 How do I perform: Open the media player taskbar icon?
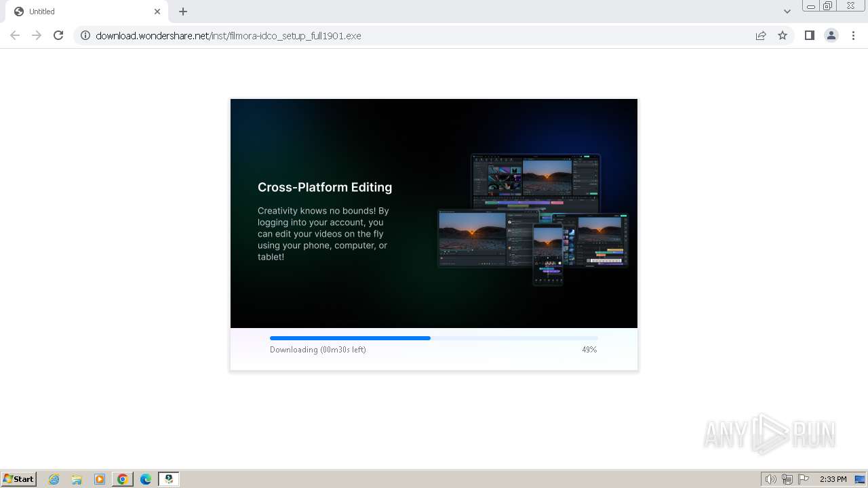coord(100,479)
